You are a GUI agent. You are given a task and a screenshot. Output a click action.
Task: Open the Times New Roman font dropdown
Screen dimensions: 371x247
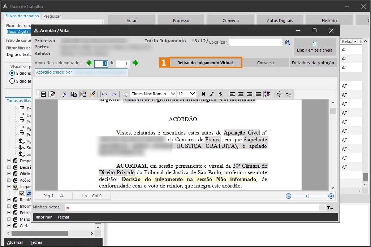click(x=173, y=94)
